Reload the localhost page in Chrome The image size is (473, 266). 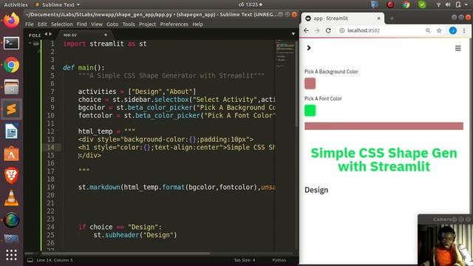point(328,30)
